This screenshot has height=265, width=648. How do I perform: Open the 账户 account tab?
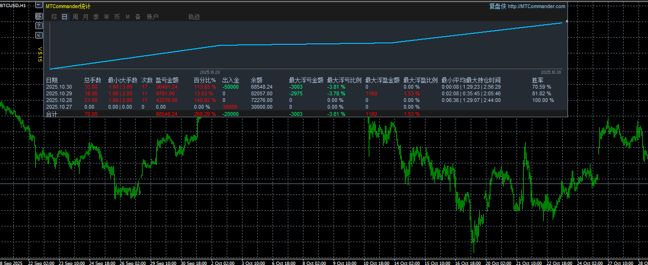pos(152,17)
